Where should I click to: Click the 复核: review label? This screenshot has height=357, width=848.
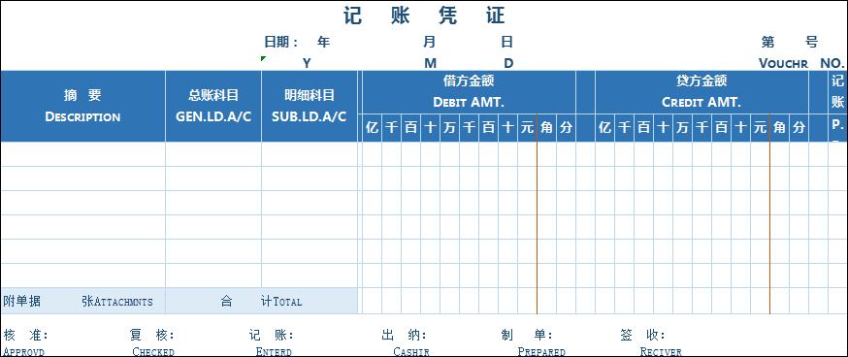(152, 336)
